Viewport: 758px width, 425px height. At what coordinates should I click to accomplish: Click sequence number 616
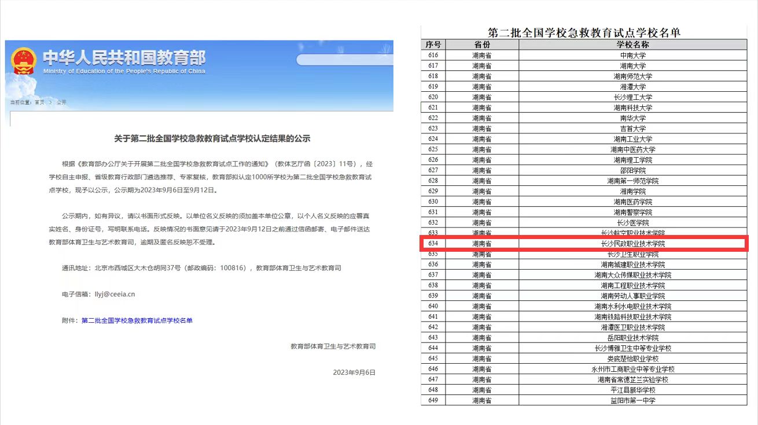[x=433, y=55]
